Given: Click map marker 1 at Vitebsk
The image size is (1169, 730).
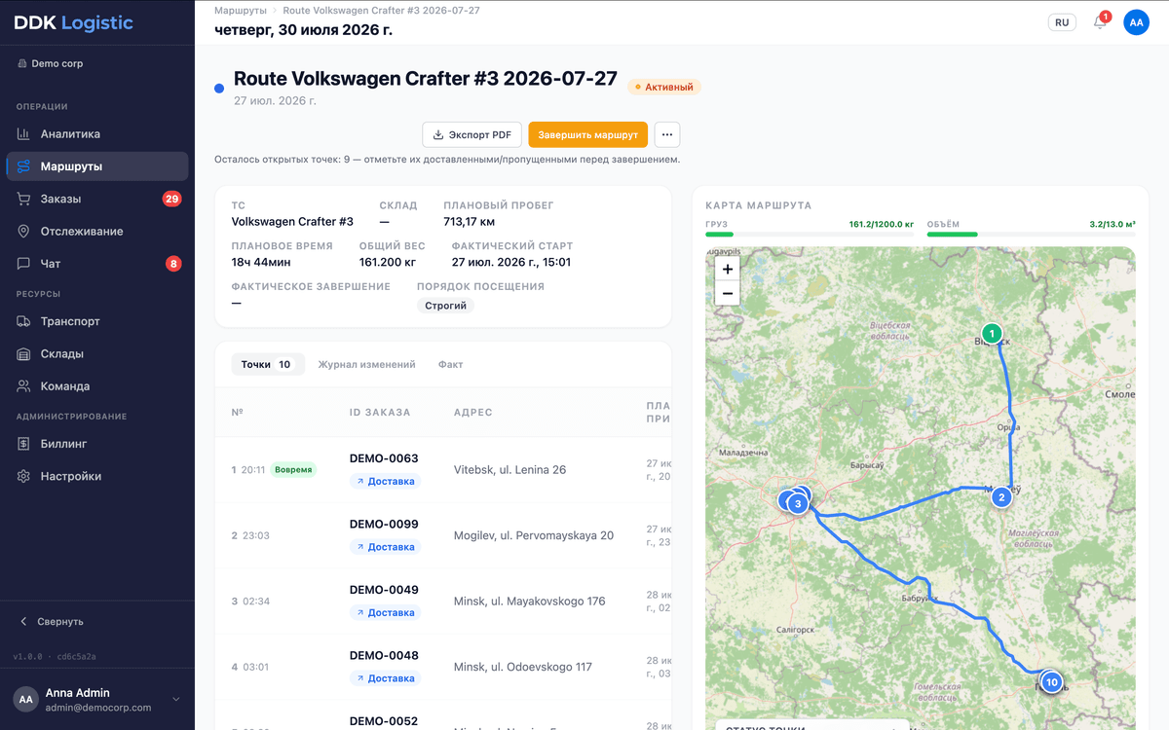Looking at the screenshot, I should click(992, 334).
